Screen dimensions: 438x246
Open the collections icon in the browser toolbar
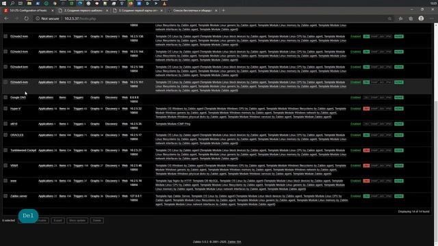[x=411, y=18]
